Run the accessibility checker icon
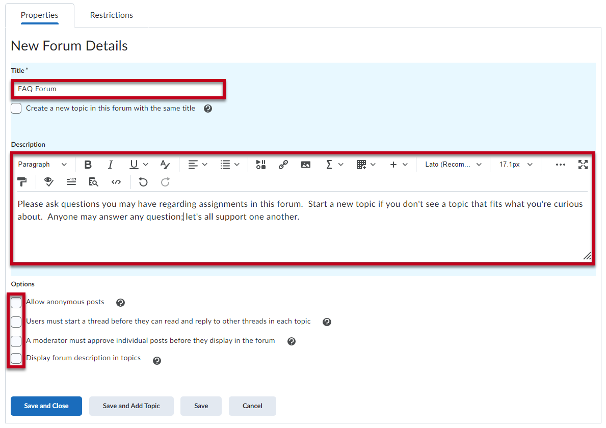The width and height of the screenshot is (606, 428). tap(49, 182)
